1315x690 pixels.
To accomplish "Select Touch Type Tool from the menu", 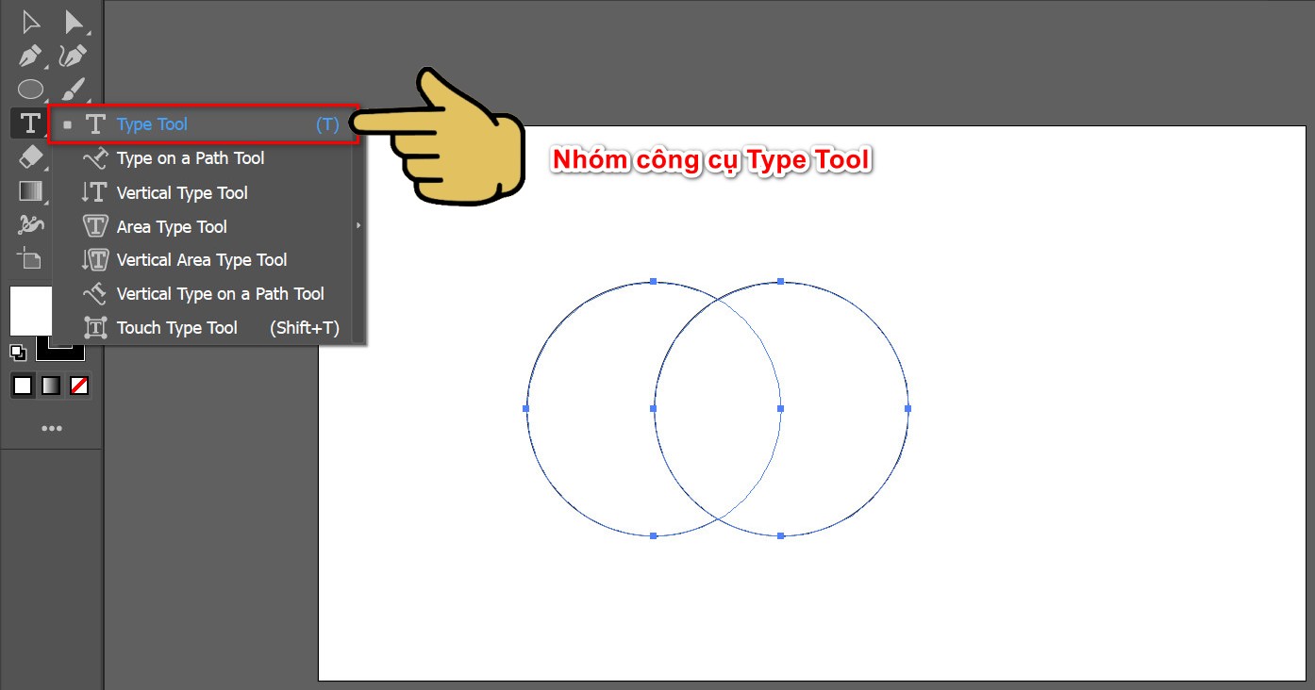I will [x=176, y=327].
